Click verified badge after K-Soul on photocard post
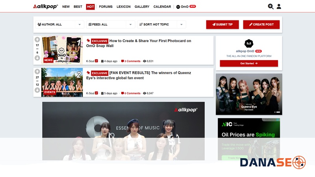Image resolution: width=315 pixels, height=177 pixels. click(96, 61)
